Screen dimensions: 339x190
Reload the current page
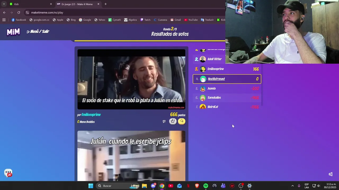pos(19,12)
